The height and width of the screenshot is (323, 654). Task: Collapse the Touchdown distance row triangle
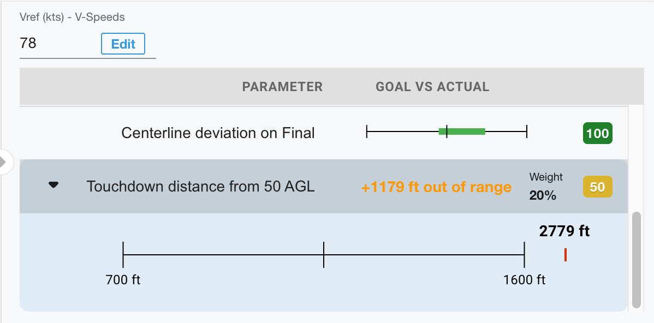(53, 186)
